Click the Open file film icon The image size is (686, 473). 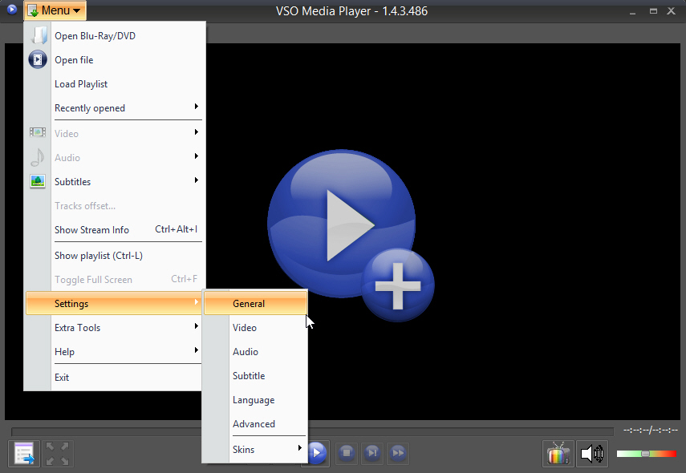(x=38, y=59)
